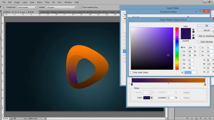Click the H value field showing 264

point(190,47)
